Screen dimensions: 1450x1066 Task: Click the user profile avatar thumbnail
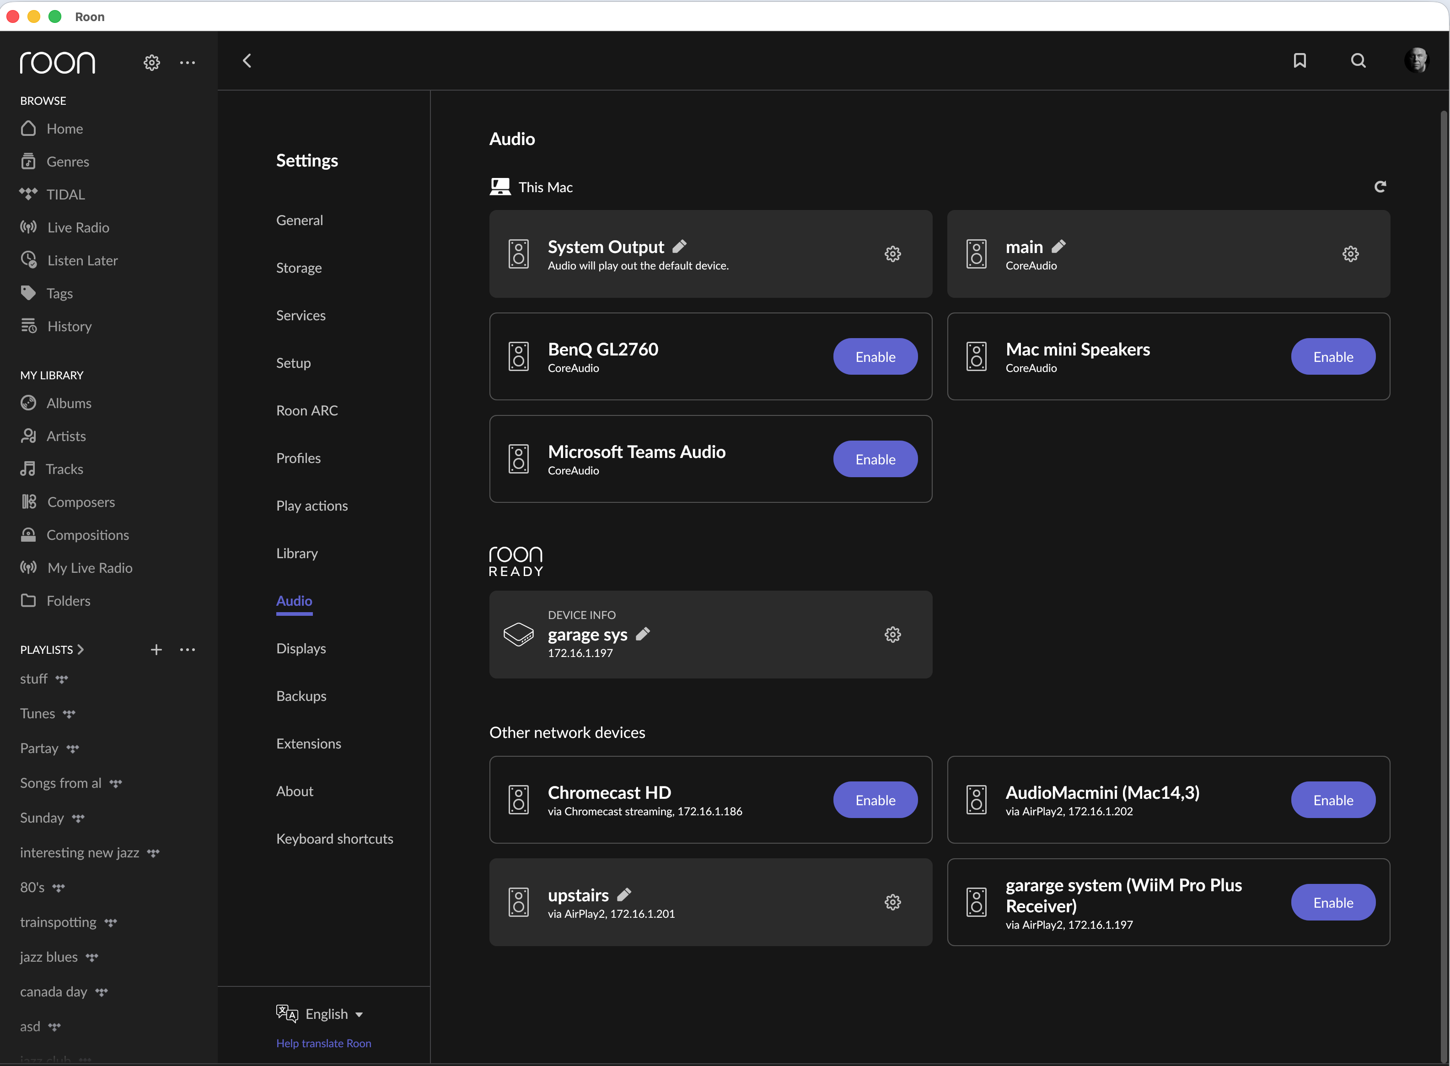point(1417,61)
